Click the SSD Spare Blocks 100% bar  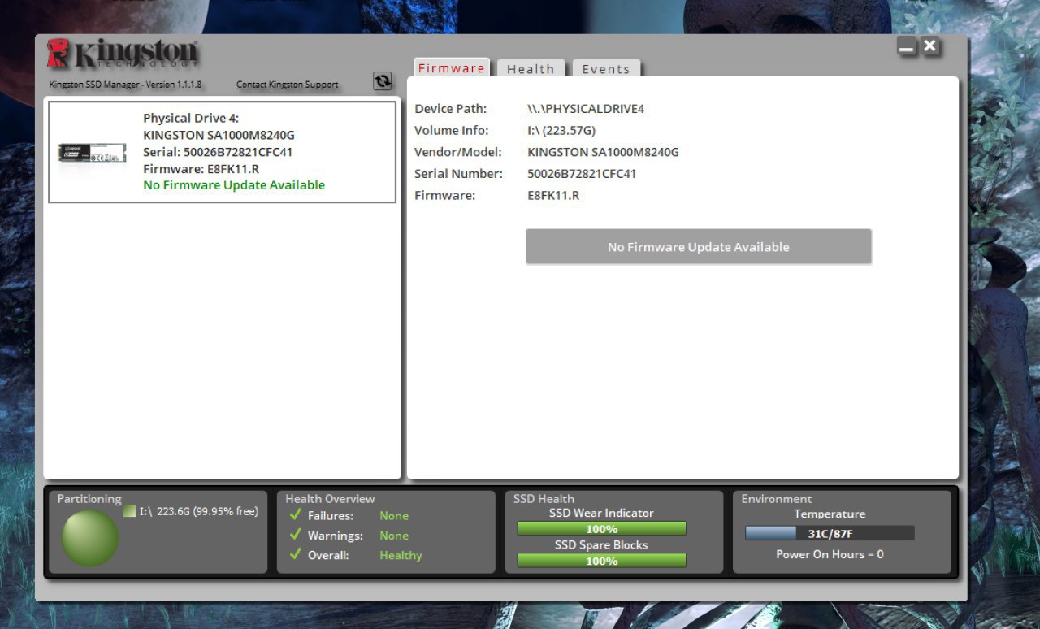[x=602, y=561]
